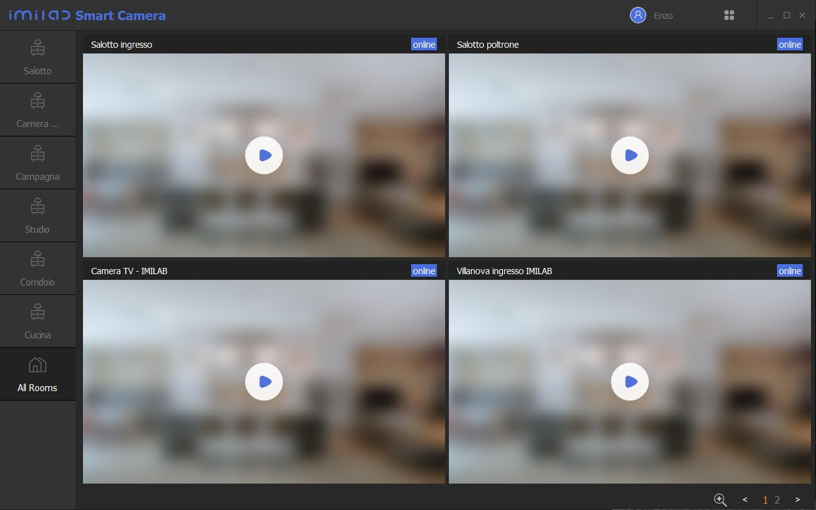816x510 pixels.
Task: Select the Corridoio room icon
Action: click(38, 259)
